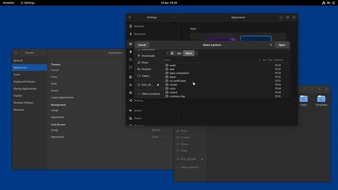This screenshot has width=338, height=190.
Task: Open Sound in Settings sidebar
Action: [152, 110]
